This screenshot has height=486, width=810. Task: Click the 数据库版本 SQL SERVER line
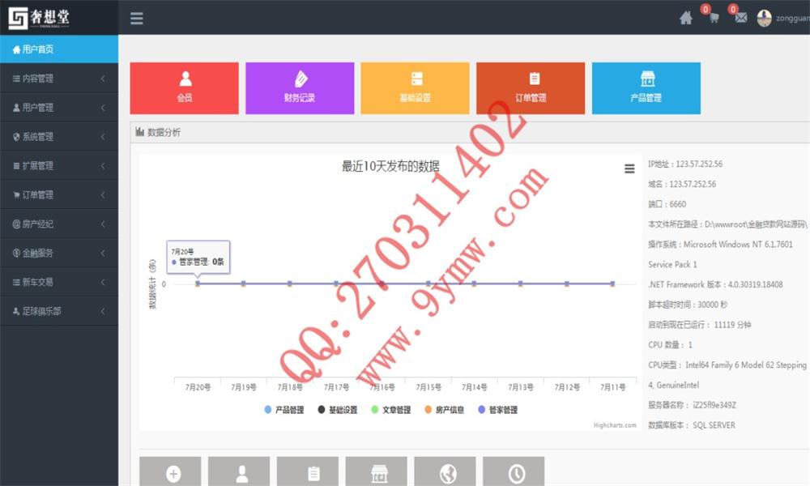691,425
